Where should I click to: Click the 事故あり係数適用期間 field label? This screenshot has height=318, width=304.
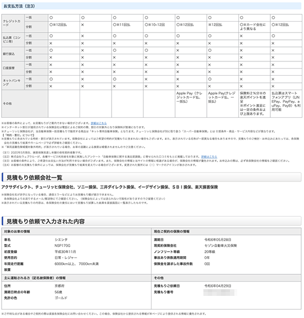(x=170, y=258)
